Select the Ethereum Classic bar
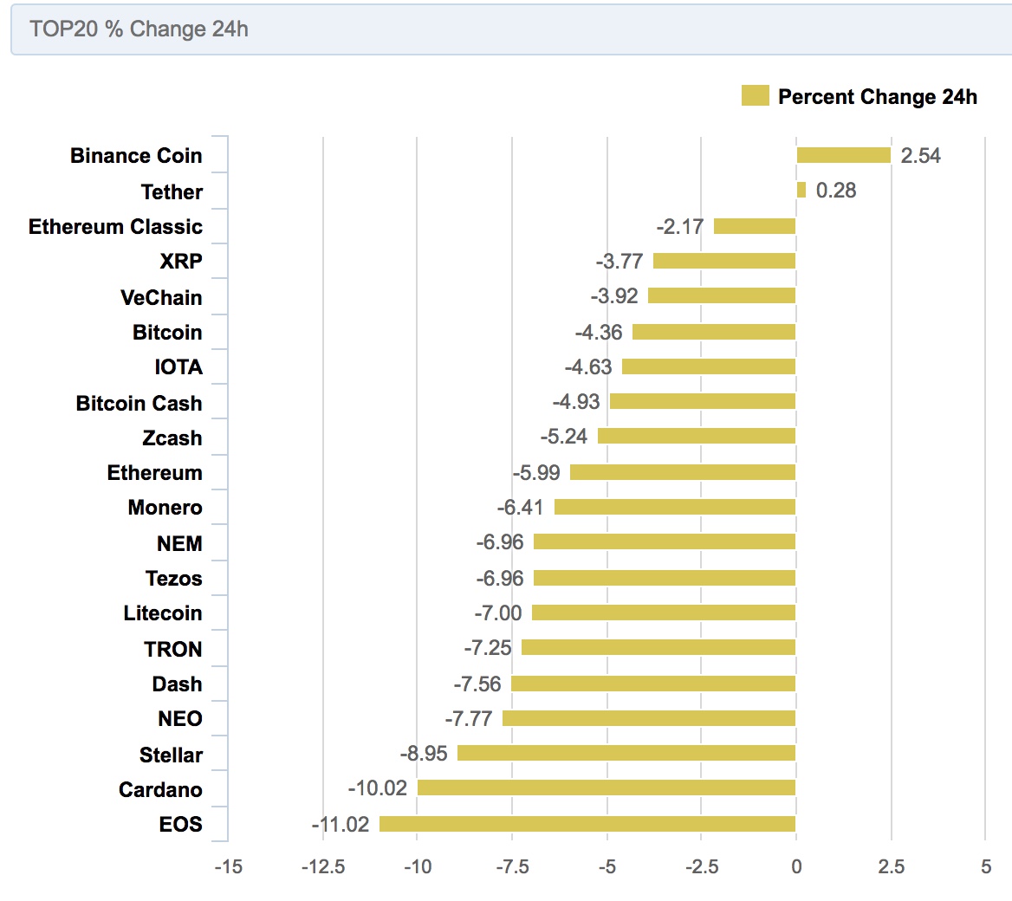Screen dimensions: 1012x901 [x=755, y=226]
